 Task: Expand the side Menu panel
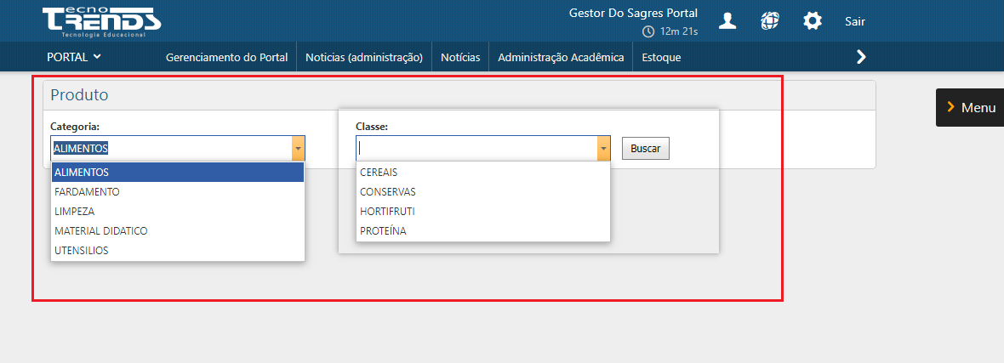click(x=970, y=108)
